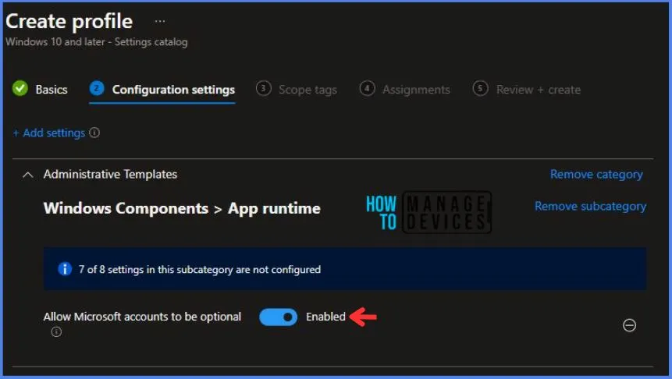Click the Allow Microsoft accounts to be optional label
The height and width of the screenshot is (379, 672).
pos(142,317)
